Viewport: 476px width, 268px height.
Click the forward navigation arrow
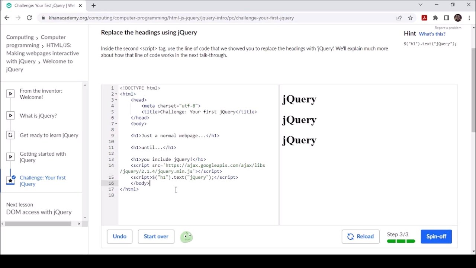tap(18, 18)
